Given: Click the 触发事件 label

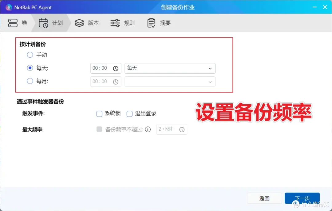Looking at the screenshot, I should pos(34,113).
